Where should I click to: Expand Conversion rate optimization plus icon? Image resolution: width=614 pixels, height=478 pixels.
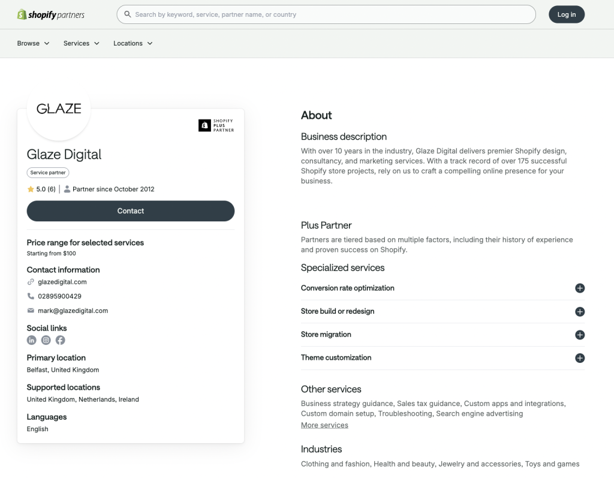[580, 288]
